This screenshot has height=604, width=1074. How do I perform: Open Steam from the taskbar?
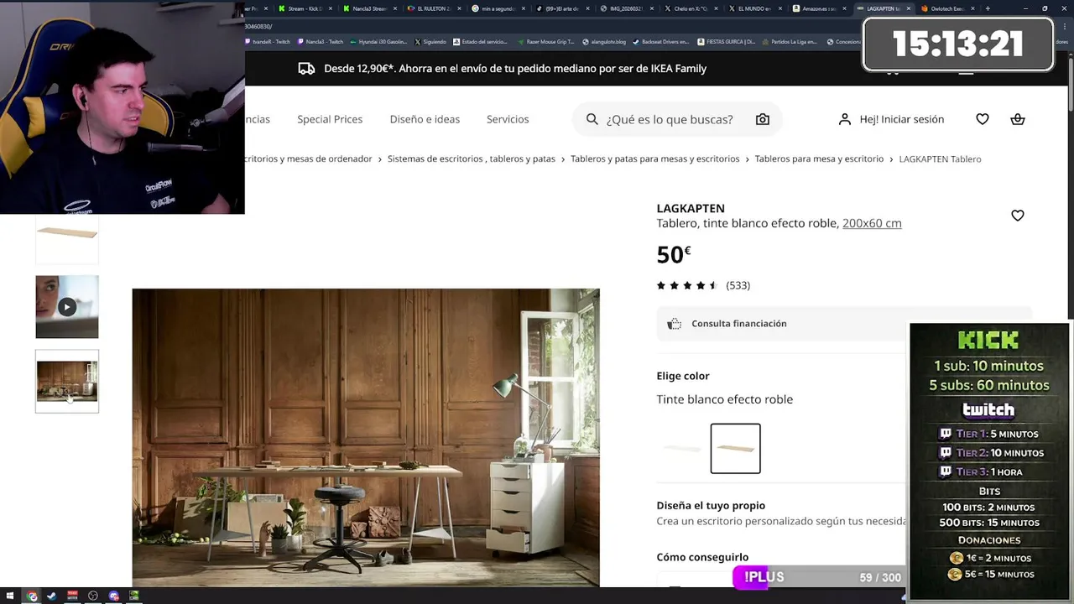52,596
